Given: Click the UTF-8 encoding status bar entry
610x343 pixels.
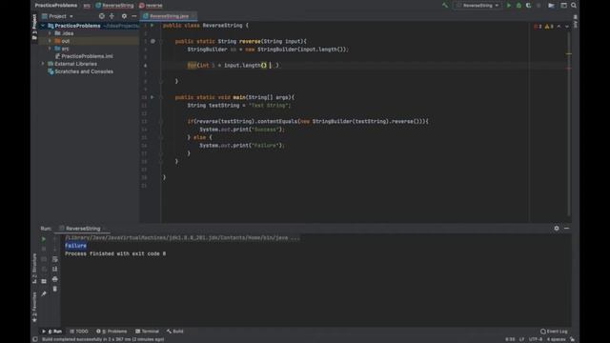Looking at the screenshot, I should pos(536,339).
